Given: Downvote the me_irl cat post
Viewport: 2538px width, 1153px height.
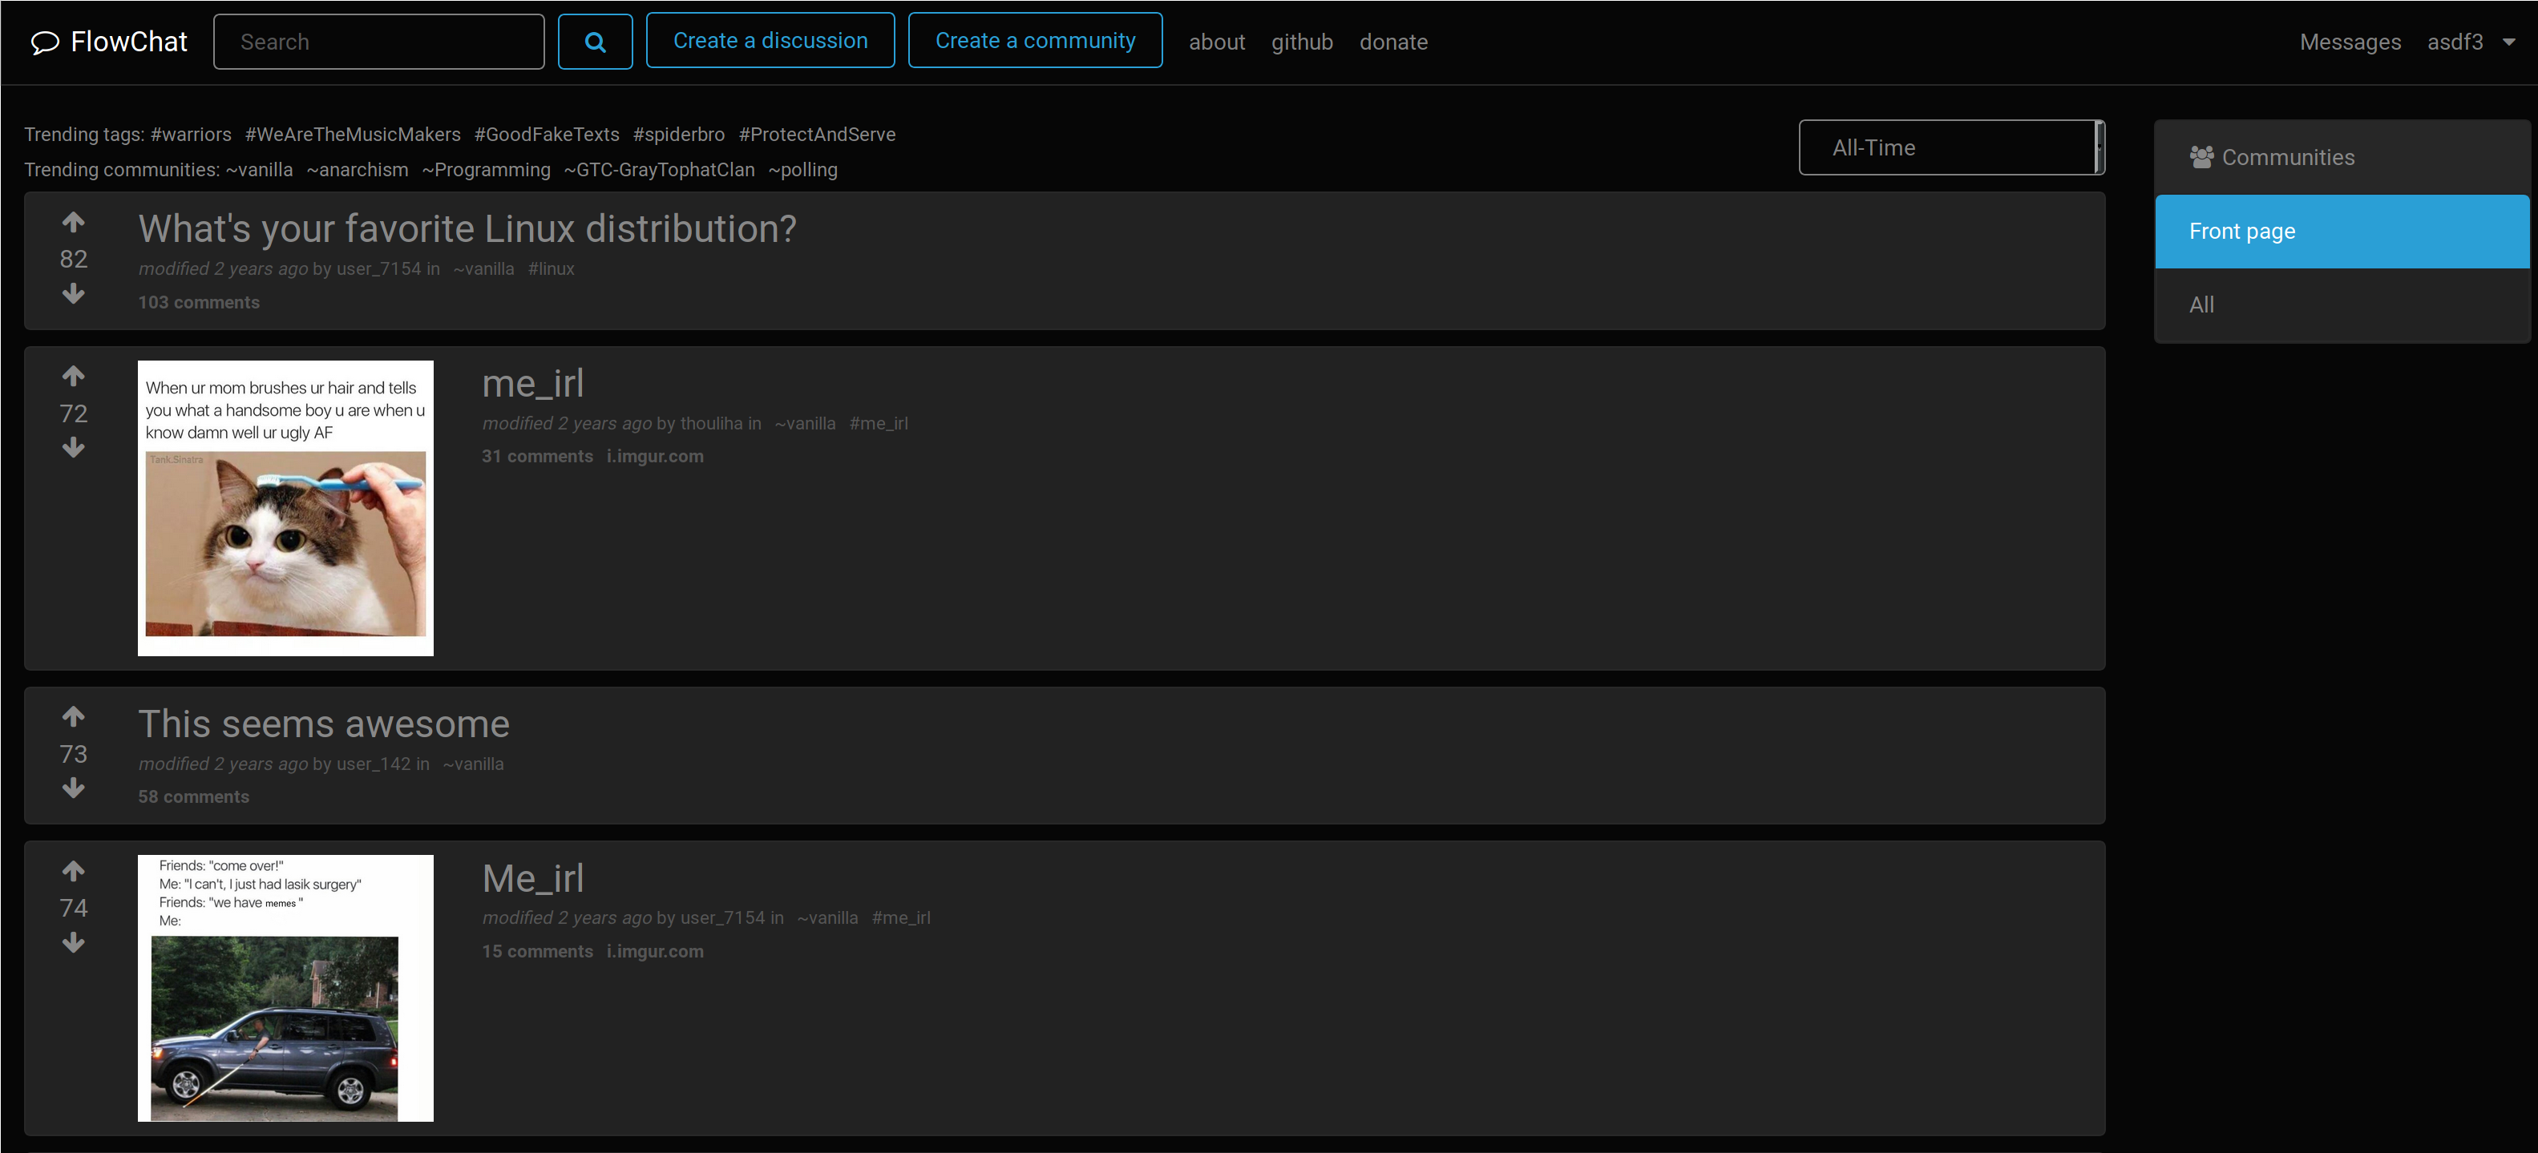Looking at the screenshot, I should (x=73, y=449).
